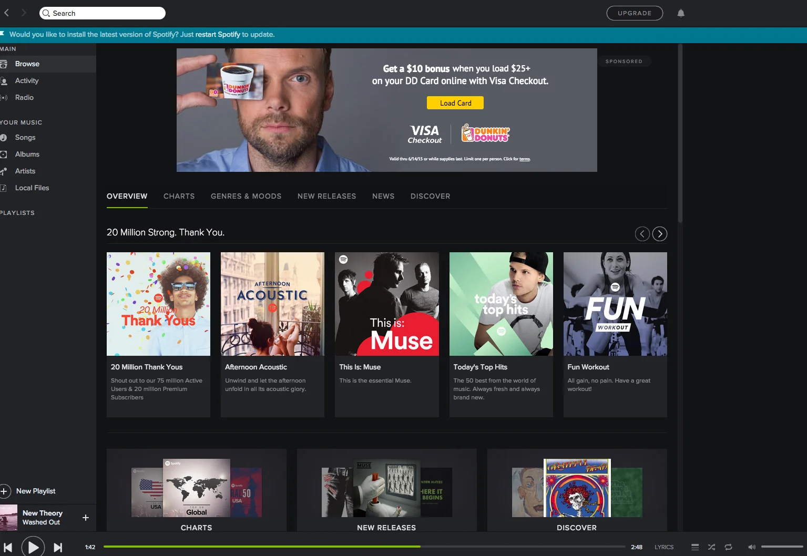This screenshot has width=807, height=556.
Task: Open the play queue icon
Action: (x=695, y=547)
